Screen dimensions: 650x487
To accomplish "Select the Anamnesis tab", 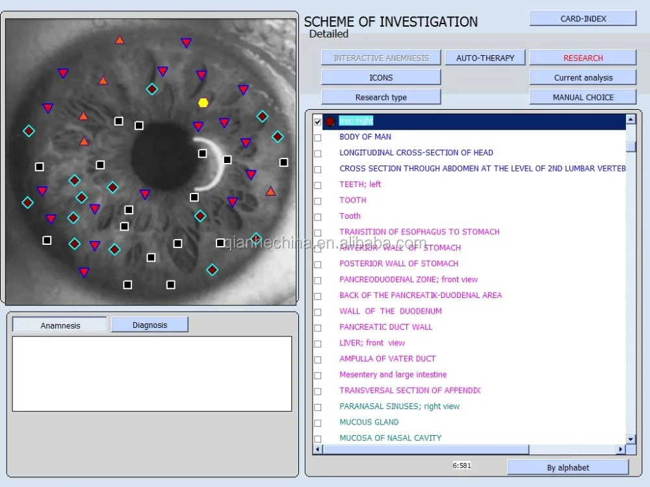I will tap(60, 325).
